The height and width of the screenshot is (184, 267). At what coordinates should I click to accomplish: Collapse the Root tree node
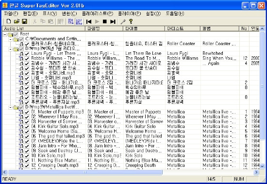(5, 34)
